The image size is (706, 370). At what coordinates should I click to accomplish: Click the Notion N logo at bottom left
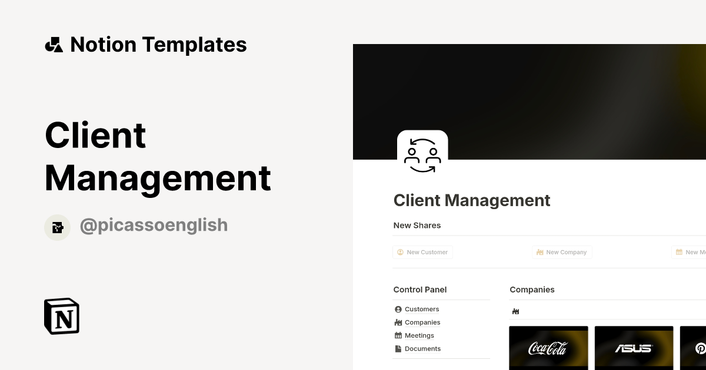click(61, 316)
